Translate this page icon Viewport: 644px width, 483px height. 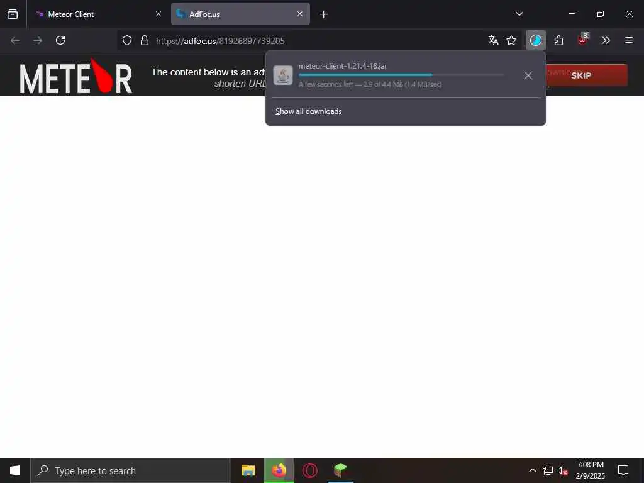pyautogui.click(x=493, y=40)
